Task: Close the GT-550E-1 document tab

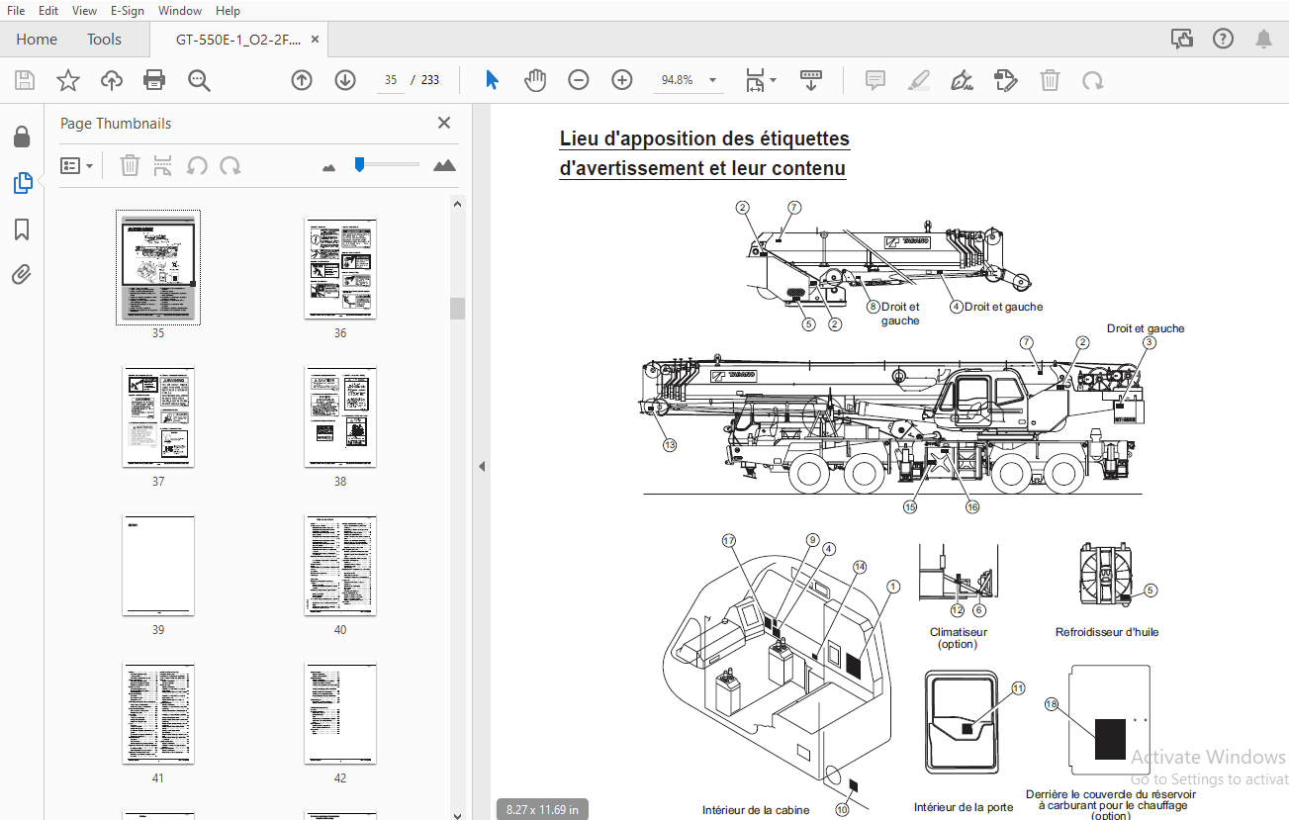Action: point(315,40)
